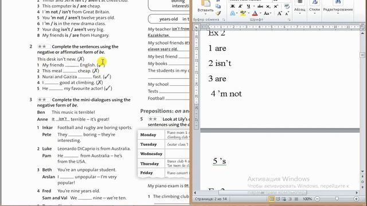Image resolution: width=367 pixels, height=206 pixels.
Task: Click 'This meal ___ cheap' in the workbook
Action: [67, 71]
